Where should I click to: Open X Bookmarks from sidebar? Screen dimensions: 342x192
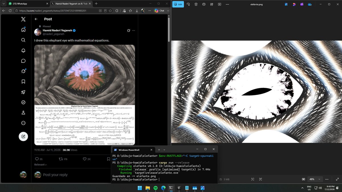[23, 81]
